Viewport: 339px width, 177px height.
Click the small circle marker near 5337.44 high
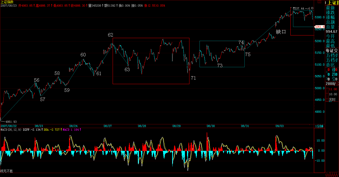click(x=312, y=8)
